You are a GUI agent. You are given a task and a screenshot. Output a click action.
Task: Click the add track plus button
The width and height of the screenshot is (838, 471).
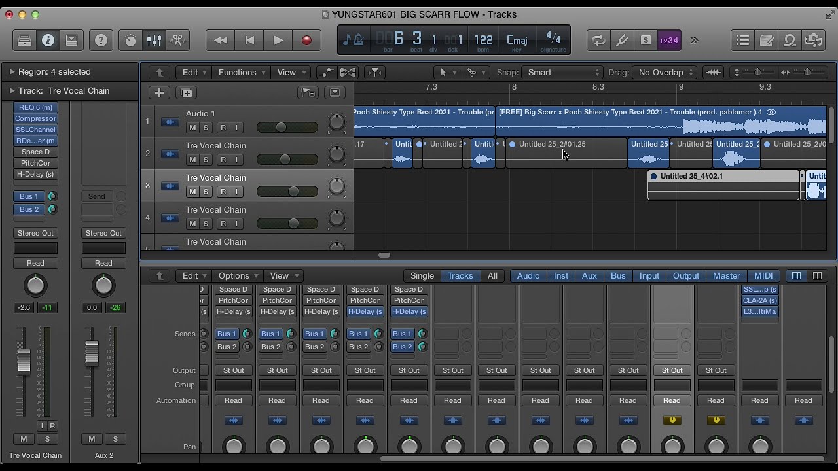pos(159,93)
